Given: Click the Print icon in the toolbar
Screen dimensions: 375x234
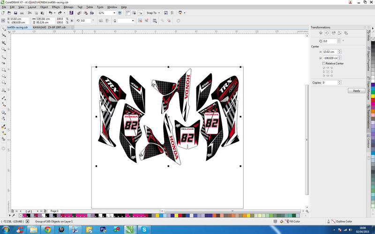Looking at the screenshot, I should (22, 13).
